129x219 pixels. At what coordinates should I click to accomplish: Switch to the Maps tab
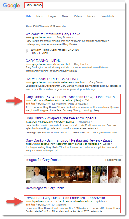coord(39,16)
